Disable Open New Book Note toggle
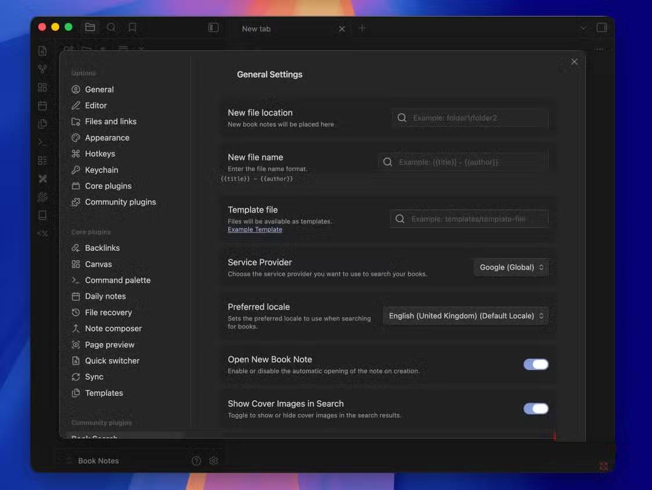This screenshot has width=652, height=490. click(535, 365)
